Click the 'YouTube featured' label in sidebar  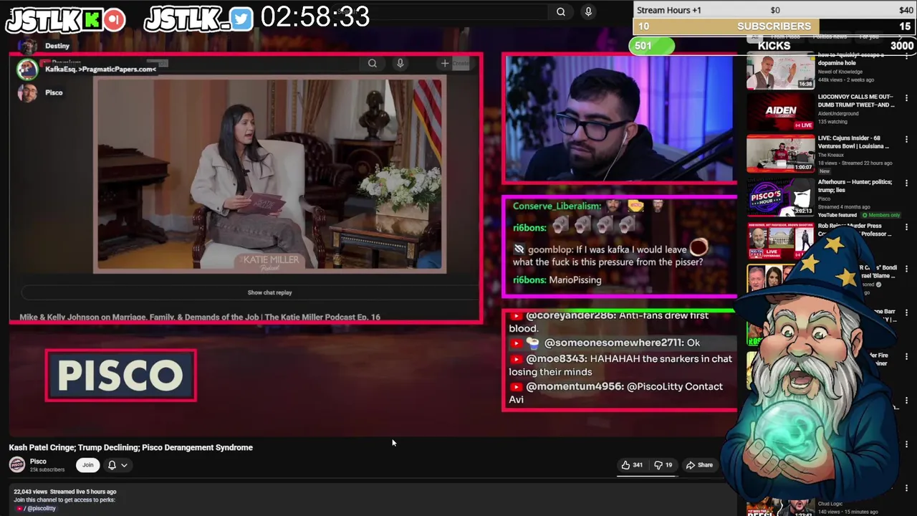837,215
